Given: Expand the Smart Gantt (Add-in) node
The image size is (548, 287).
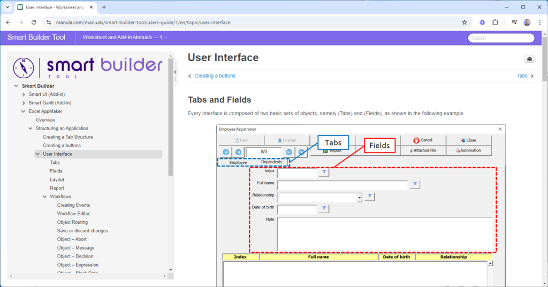Looking at the screenshot, I should coord(24,103).
